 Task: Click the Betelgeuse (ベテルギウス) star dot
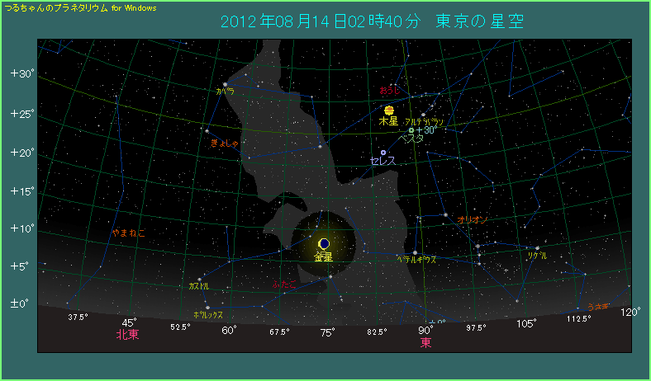click(x=415, y=252)
